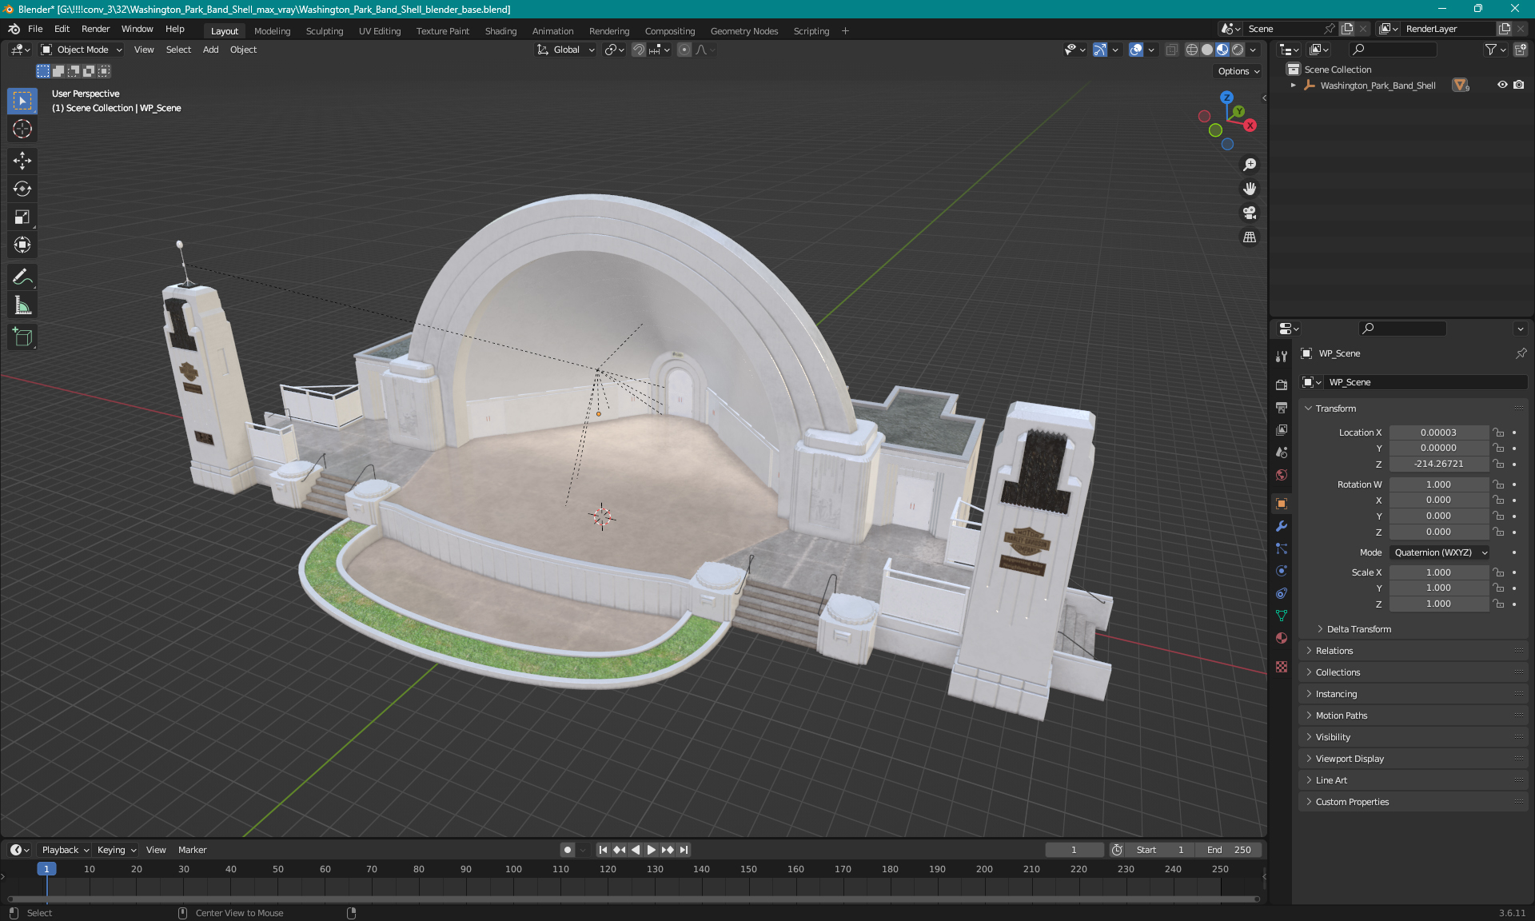The width and height of the screenshot is (1535, 921).
Task: Activate the Scale tool
Action: tap(22, 217)
